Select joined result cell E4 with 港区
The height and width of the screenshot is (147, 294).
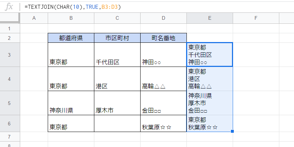(210, 79)
